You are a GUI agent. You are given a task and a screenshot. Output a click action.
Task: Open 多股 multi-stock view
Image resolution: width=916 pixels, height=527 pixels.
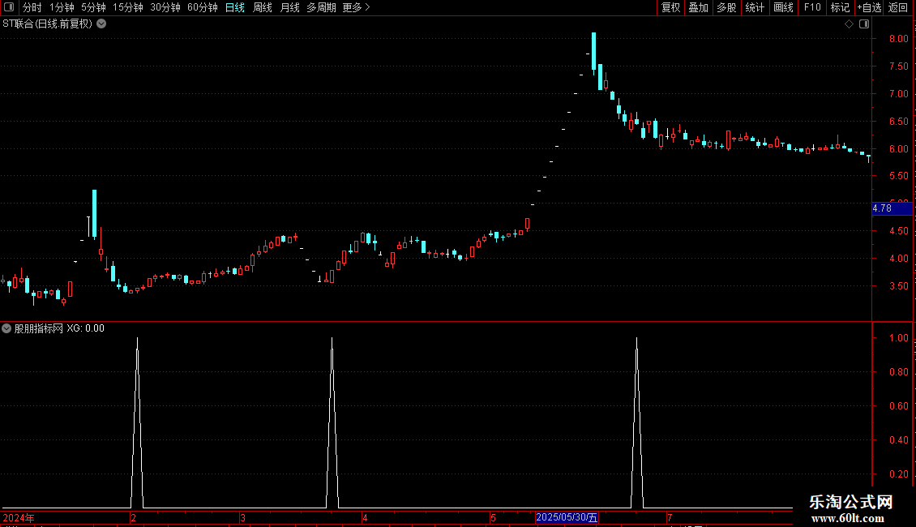tap(727, 7)
